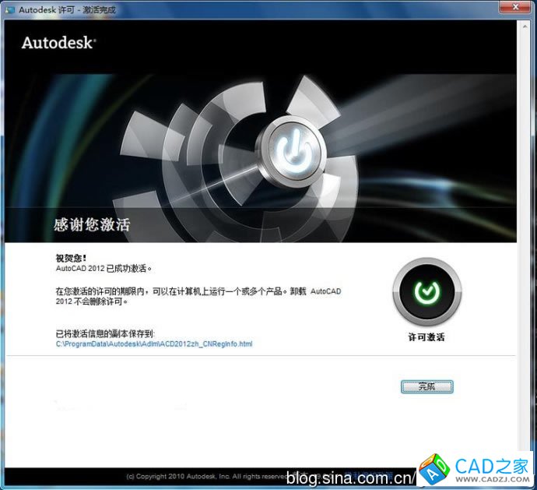
Task: Click the window icon in the title bar
Action: tap(9, 7)
